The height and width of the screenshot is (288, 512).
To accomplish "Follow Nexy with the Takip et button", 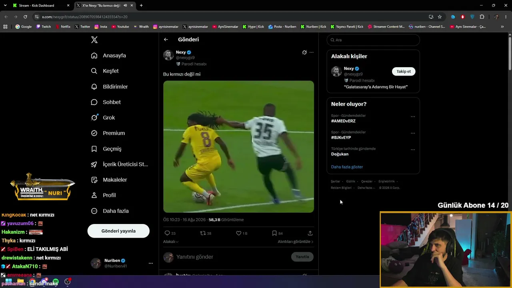I will coord(404,72).
